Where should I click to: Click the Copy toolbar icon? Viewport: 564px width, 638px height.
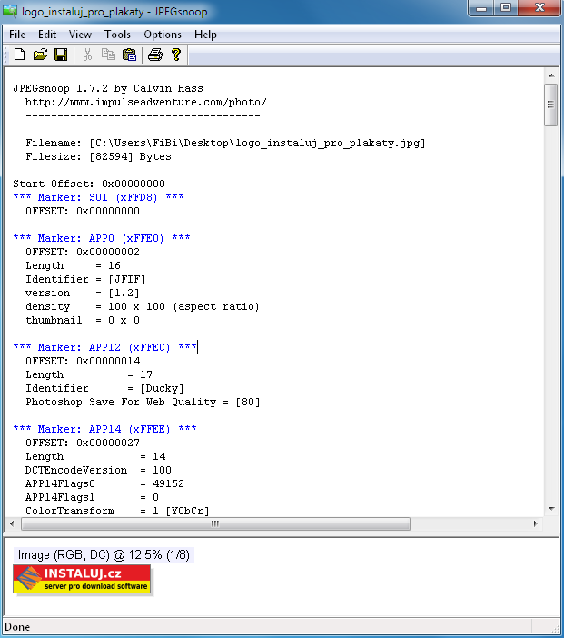click(x=108, y=55)
